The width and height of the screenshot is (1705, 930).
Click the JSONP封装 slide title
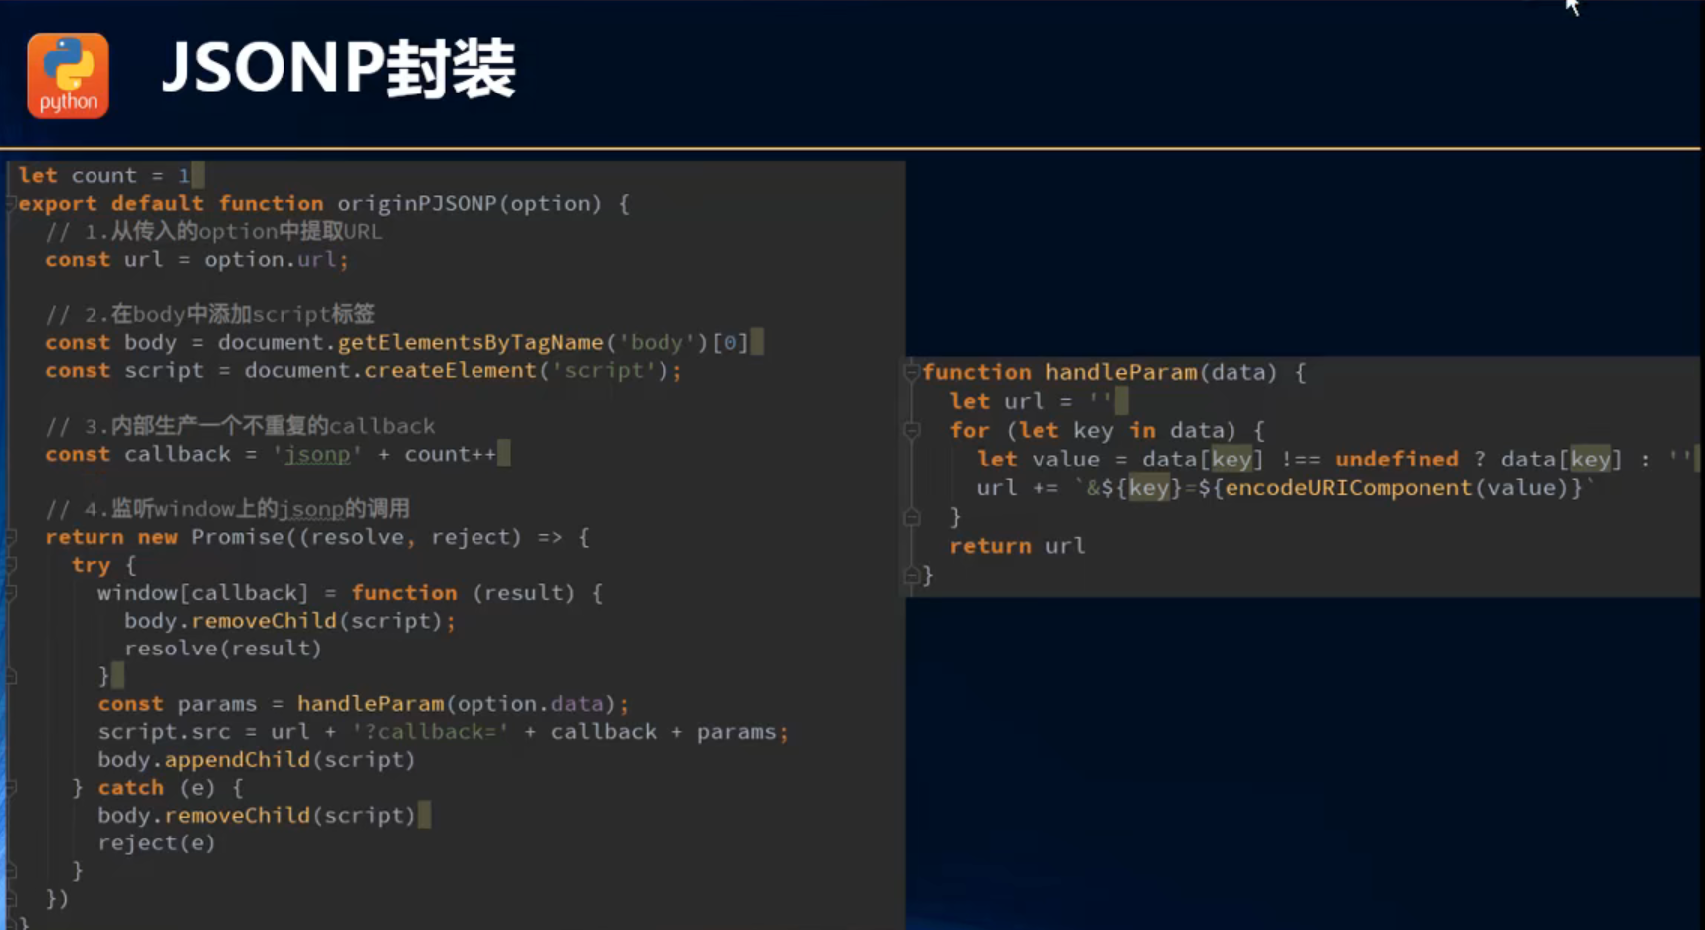point(338,69)
